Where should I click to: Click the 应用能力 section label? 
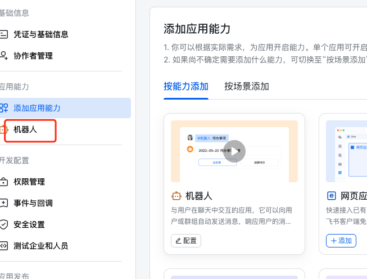pos(14,87)
